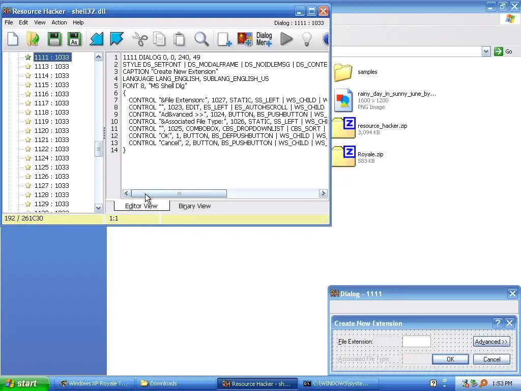Click the dialog's question mark help button
521x391 pixels.
tap(498, 323)
